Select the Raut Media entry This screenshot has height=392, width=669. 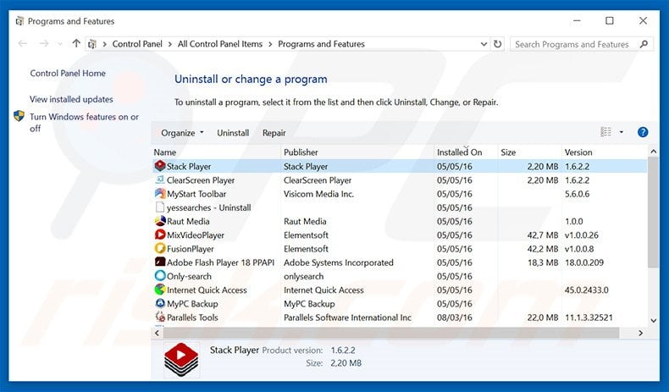pos(188,221)
